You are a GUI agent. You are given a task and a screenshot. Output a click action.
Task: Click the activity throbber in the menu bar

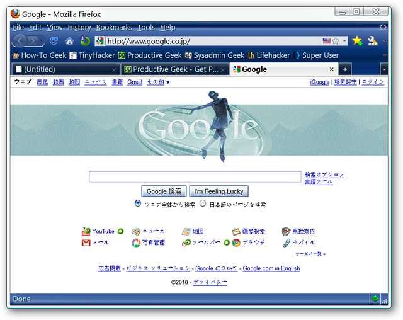pyautogui.click(x=383, y=27)
